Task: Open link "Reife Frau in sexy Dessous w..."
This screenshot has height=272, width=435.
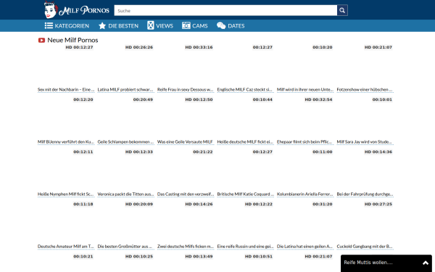Action: tap(186, 90)
